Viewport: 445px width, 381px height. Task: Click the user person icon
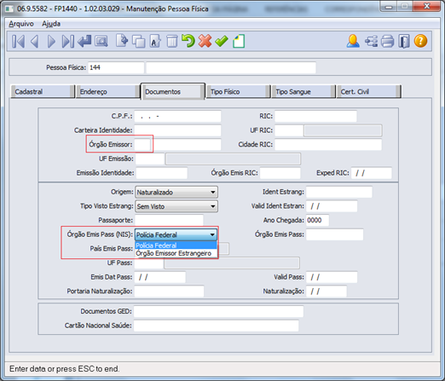353,41
